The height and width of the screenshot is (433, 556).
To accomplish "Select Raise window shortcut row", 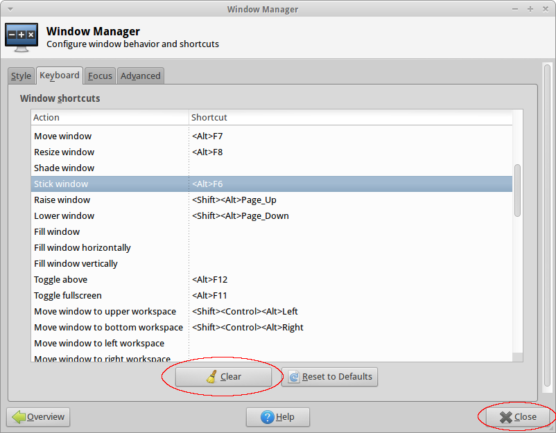I will pyautogui.click(x=62, y=200).
